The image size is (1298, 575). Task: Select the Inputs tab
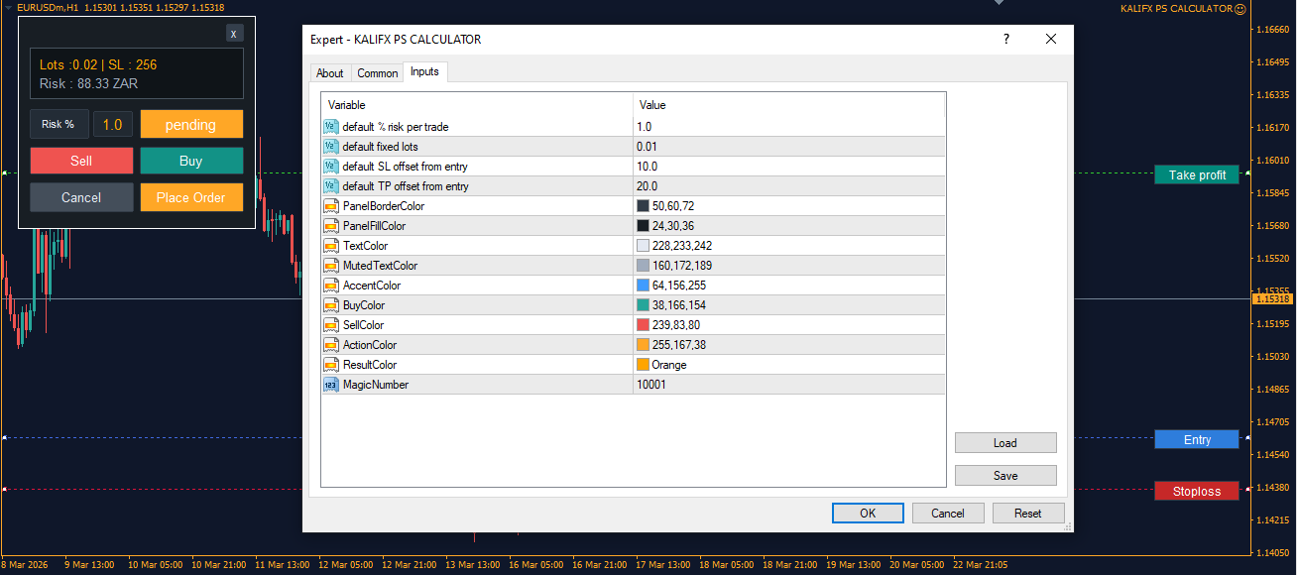click(424, 71)
